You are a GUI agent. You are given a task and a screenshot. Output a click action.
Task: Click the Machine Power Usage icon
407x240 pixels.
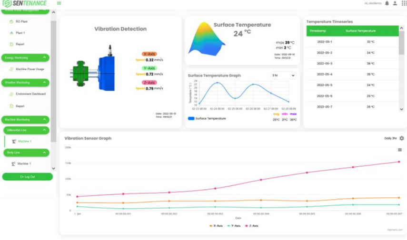[x=11, y=69]
